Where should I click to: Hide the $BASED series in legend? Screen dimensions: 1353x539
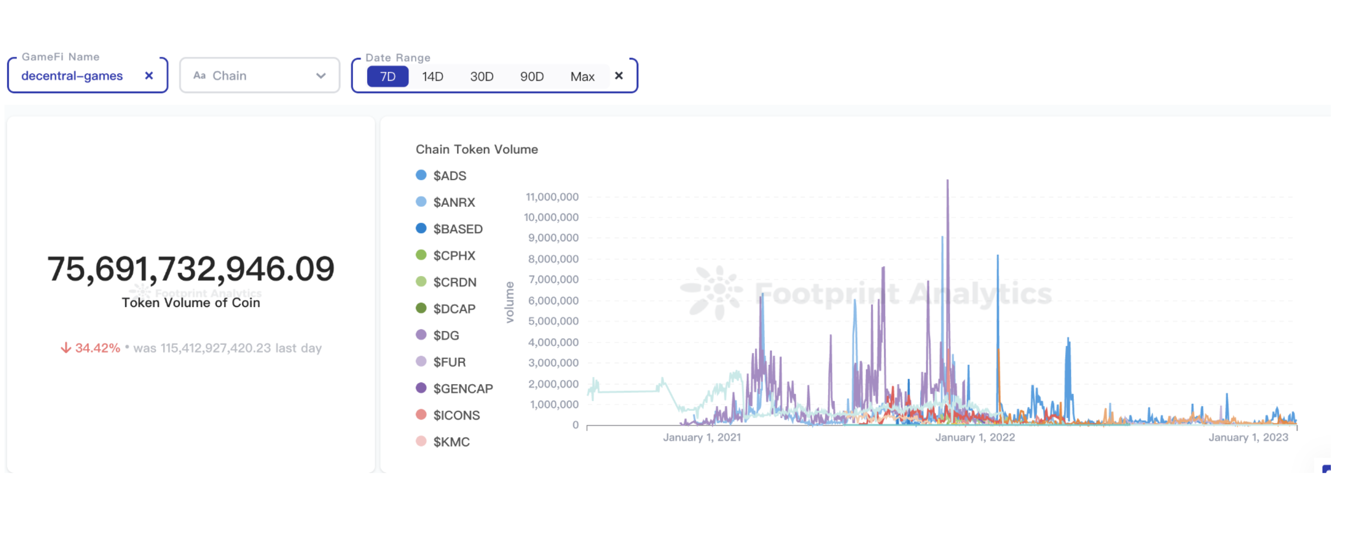coord(449,229)
